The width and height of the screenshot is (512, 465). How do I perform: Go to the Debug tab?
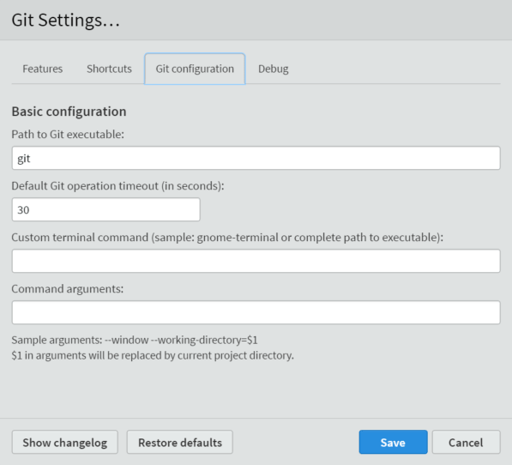[x=274, y=69]
